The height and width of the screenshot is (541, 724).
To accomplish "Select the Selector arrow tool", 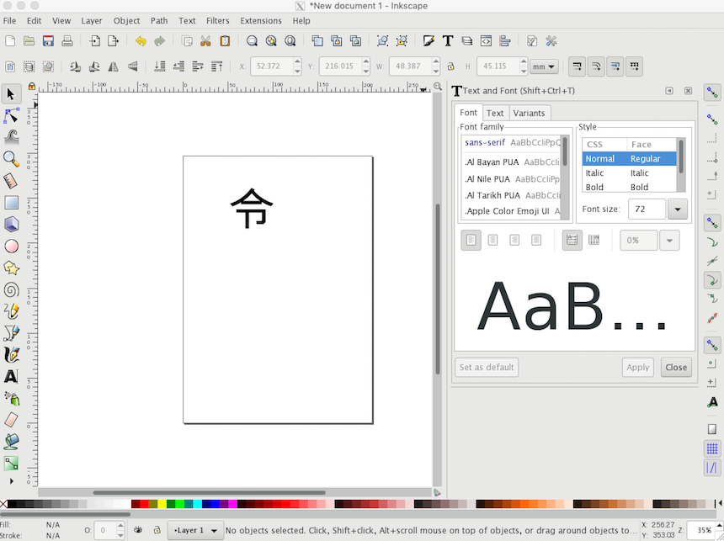I will (x=11, y=94).
